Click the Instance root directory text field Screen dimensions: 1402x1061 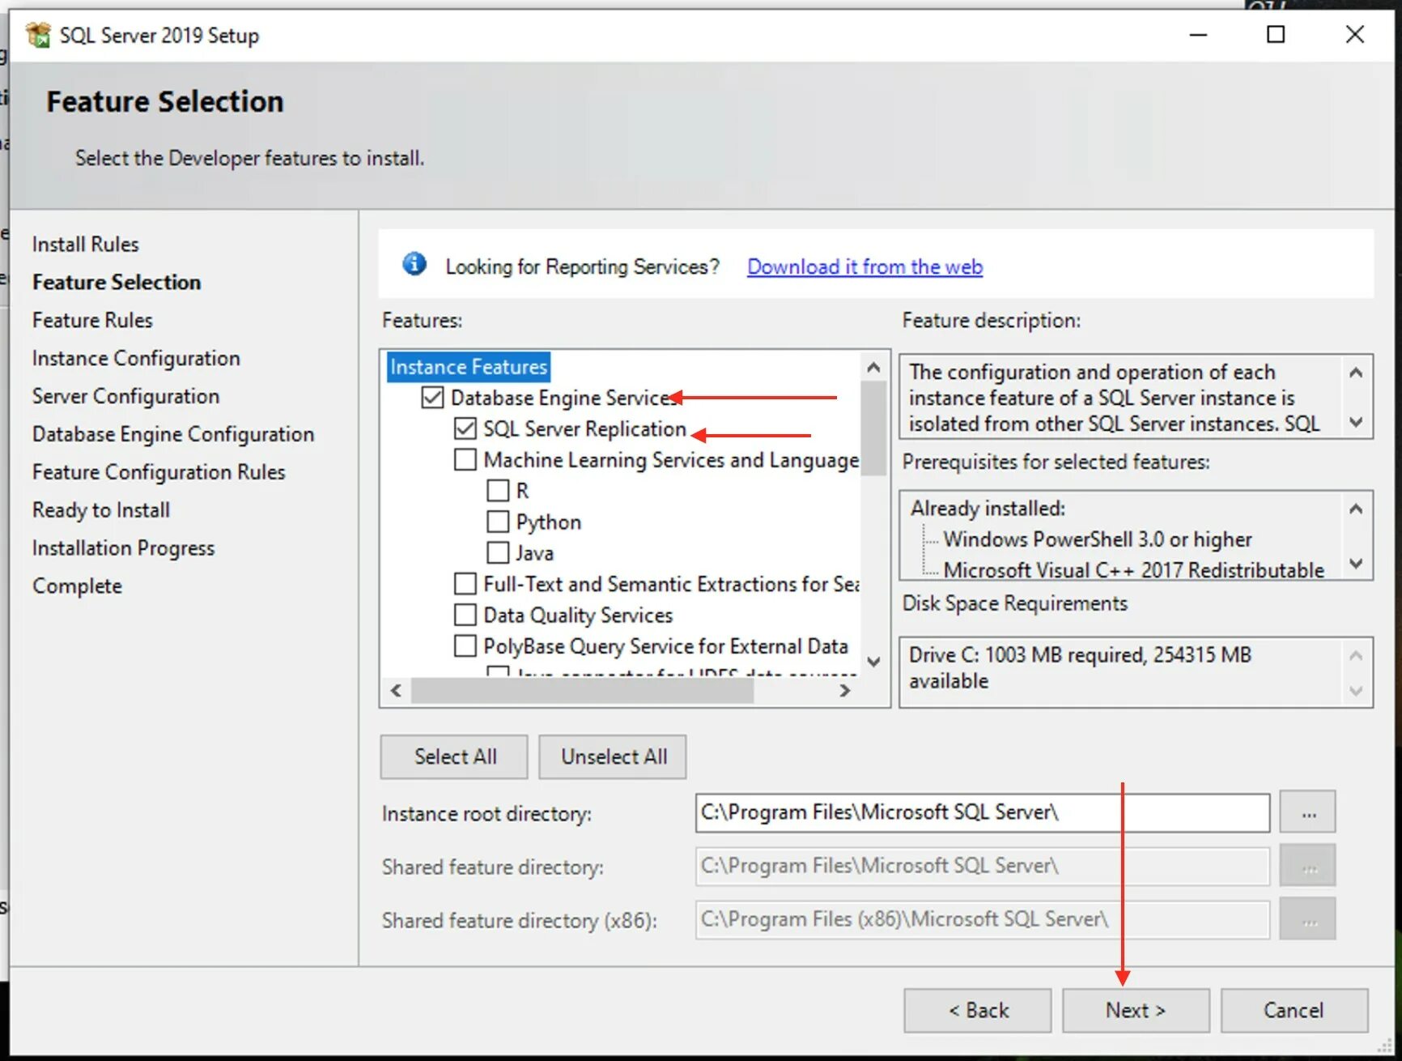[x=983, y=812]
